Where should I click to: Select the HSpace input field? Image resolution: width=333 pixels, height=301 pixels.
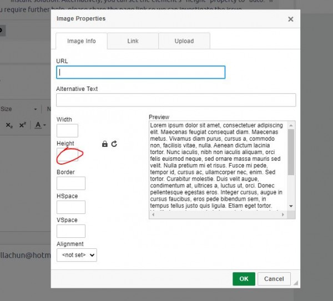(70, 207)
